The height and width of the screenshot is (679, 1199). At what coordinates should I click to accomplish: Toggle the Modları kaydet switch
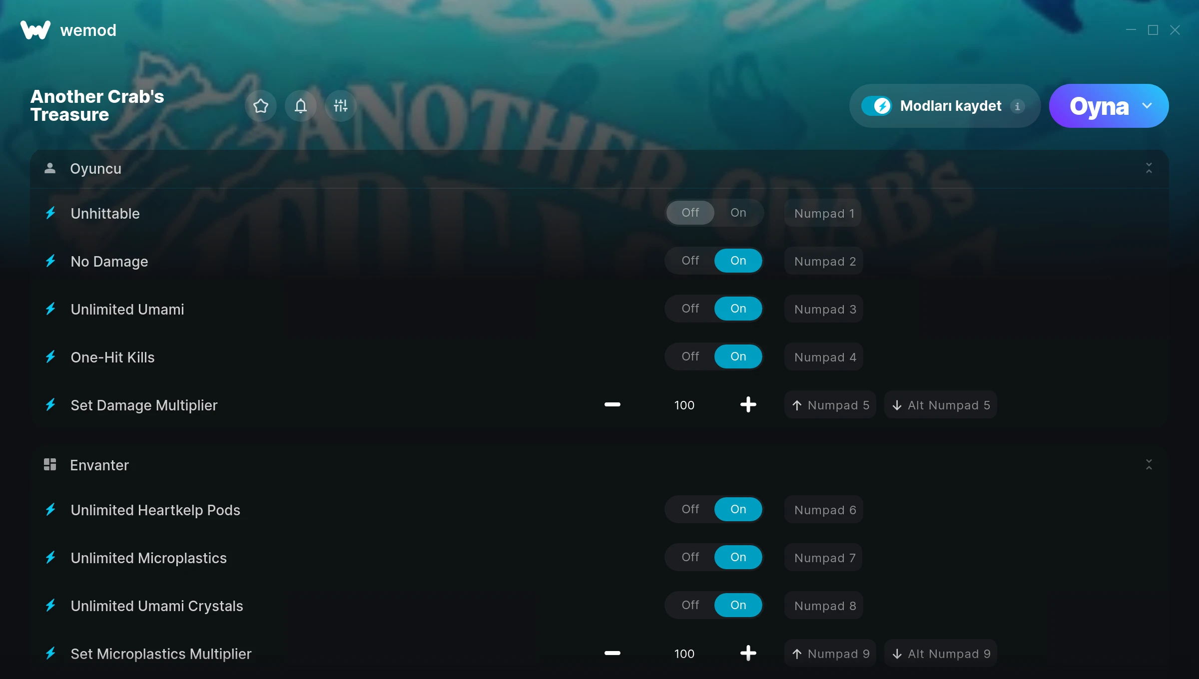pos(876,106)
